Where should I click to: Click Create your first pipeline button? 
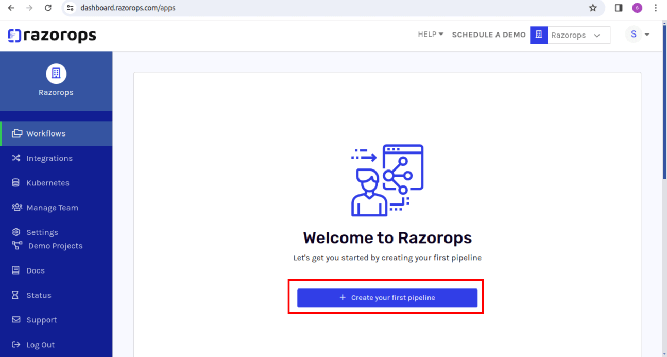coord(387,298)
